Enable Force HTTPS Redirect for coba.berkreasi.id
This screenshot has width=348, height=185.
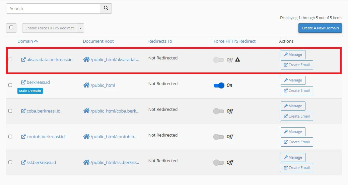(219, 111)
